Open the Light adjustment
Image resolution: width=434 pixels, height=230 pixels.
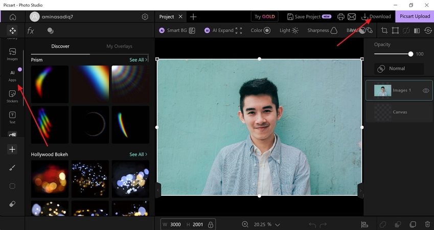pyautogui.click(x=289, y=31)
